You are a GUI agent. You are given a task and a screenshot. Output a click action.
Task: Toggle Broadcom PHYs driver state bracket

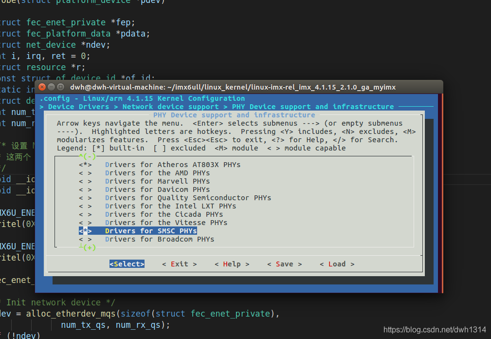(85, 239)
